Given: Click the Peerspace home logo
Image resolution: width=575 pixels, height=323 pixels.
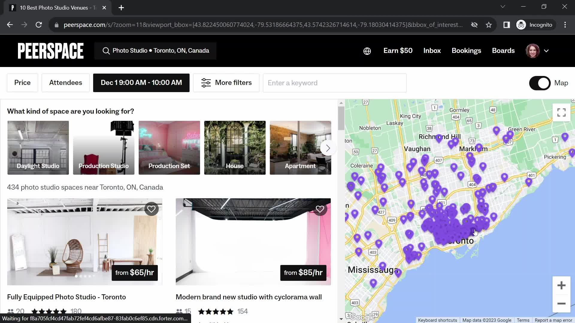Looking at the screenshot, I should tap(50, 51).
